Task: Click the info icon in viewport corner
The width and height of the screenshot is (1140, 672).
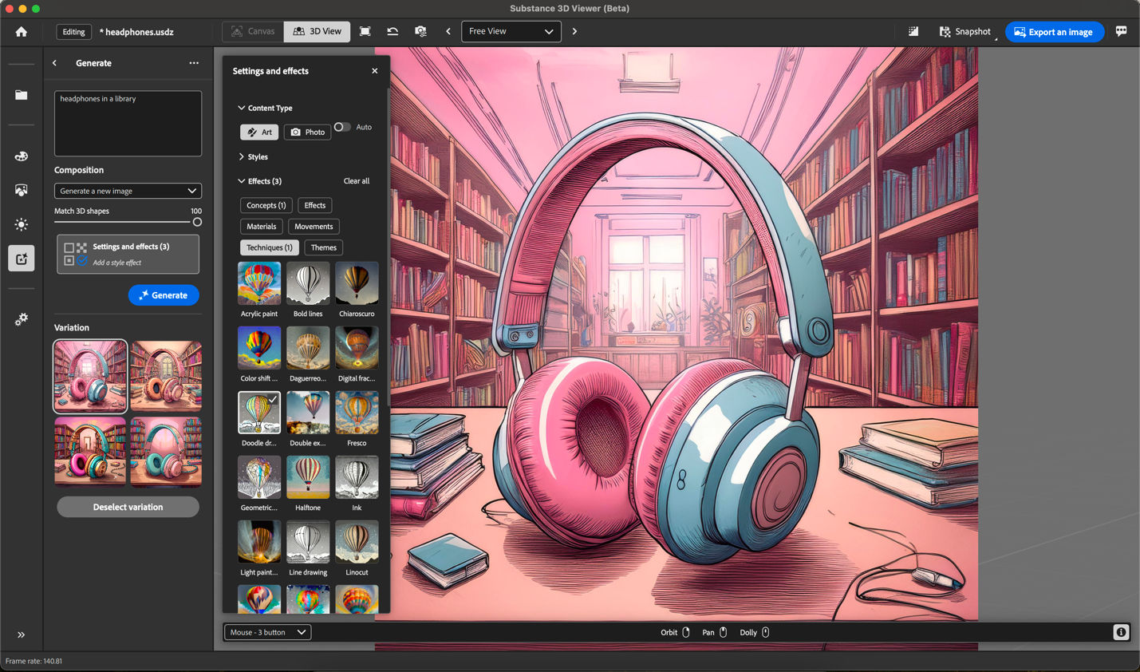Action: coord(1121,632)
